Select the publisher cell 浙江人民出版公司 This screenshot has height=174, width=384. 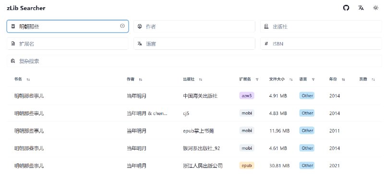(203, 166)
